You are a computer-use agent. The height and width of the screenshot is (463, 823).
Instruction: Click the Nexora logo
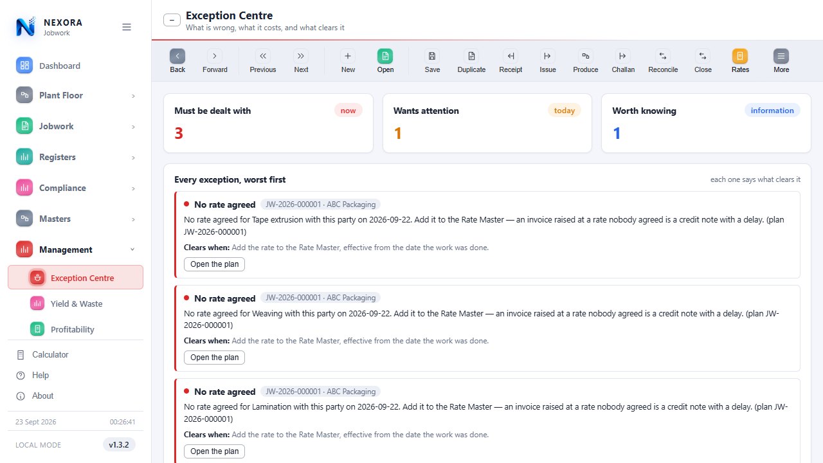(x=26, y=27)
